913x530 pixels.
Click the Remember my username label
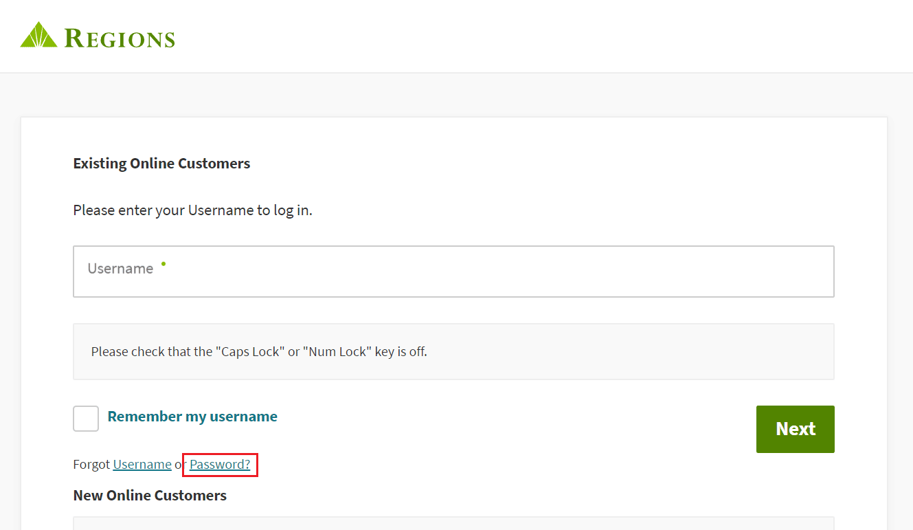tap(192, 416)
